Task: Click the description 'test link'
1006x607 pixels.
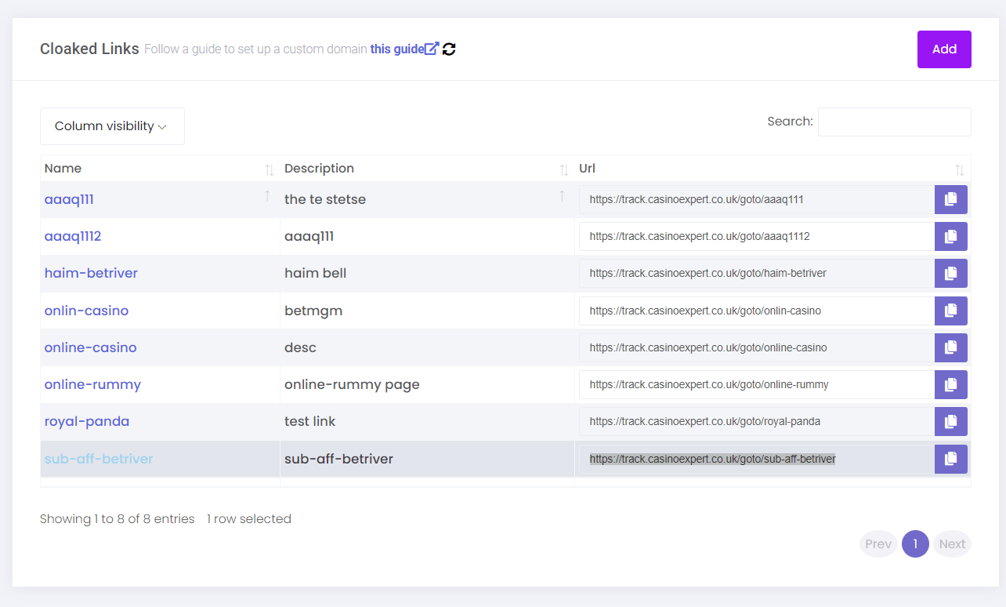Action: point(309,421)
